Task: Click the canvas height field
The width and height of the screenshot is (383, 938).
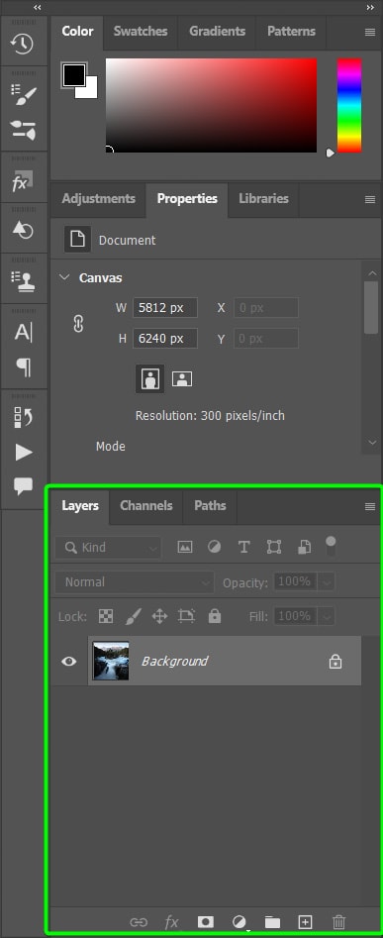Action: point(165,339)
